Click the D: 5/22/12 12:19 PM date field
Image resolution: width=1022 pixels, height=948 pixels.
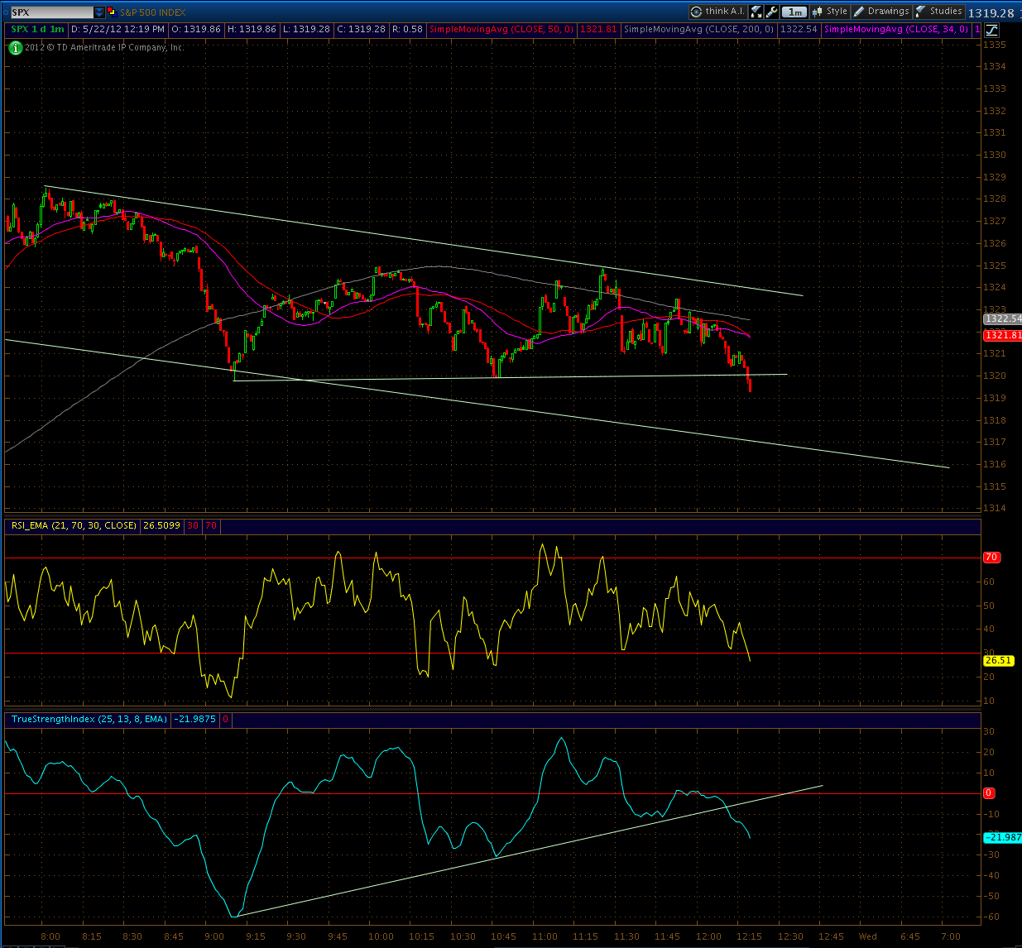click(x=118, y=29)
